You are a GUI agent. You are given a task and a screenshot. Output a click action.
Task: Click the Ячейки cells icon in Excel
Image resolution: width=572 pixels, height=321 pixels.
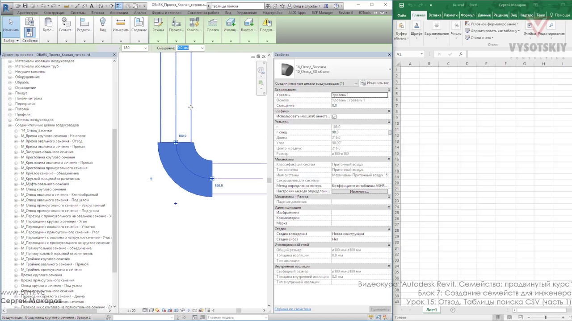coord(530,26)
